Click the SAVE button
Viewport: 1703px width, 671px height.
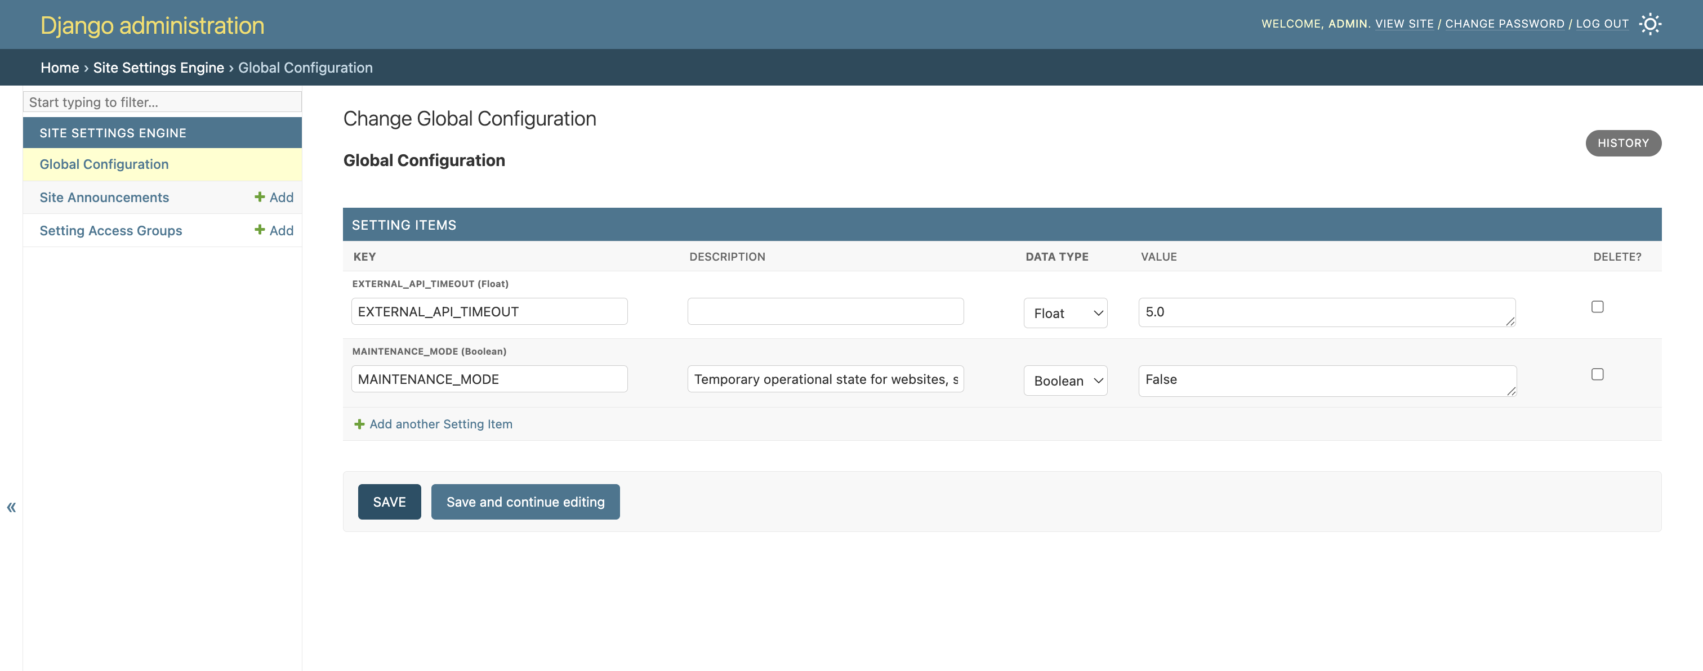pyautogui.click(x=389, y=502)
